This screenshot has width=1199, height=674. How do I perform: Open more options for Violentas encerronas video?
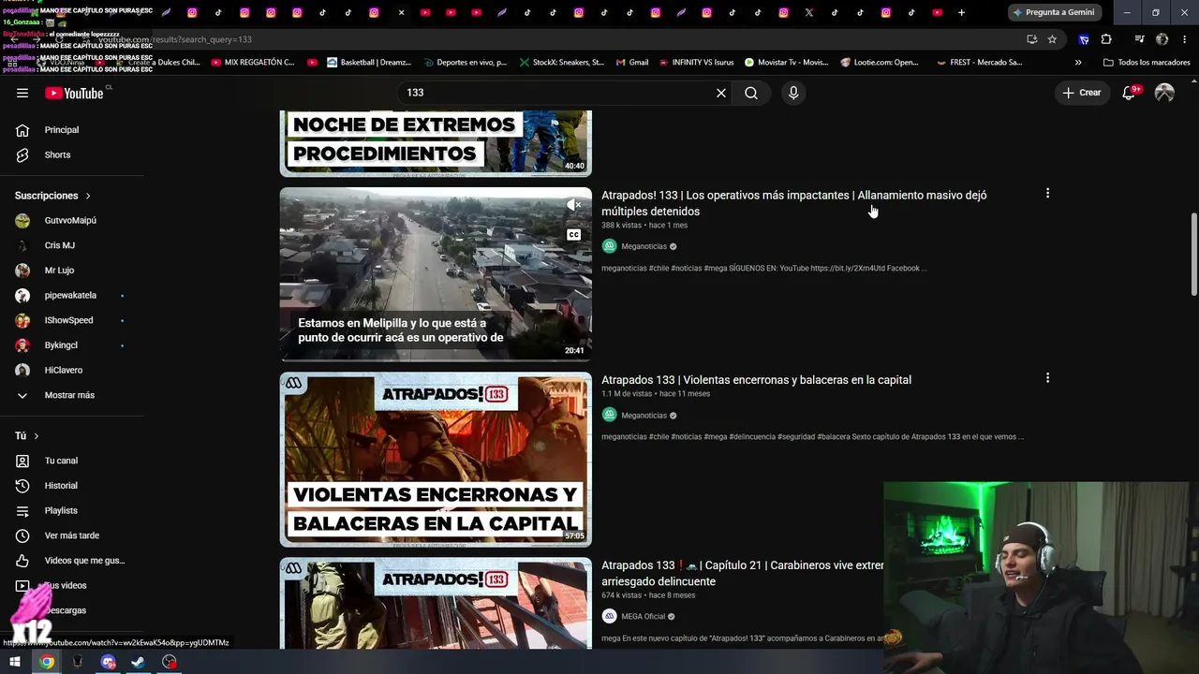[x=1047, y=378]
